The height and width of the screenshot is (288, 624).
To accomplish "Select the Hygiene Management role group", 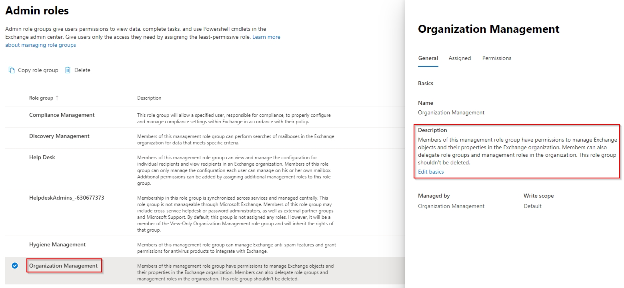I will point(57,245).
